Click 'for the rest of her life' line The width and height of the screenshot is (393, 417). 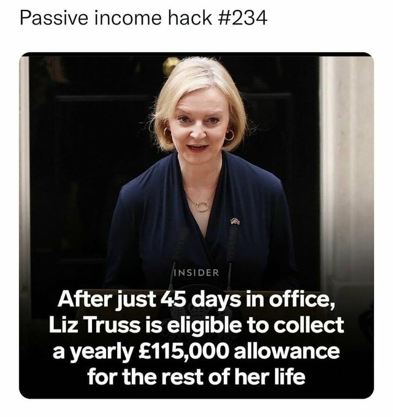196,377
